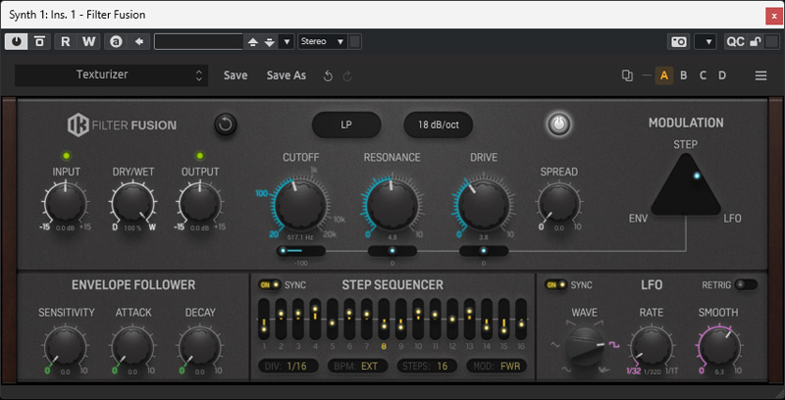Click the square indicator beside Stereo dropdown
The height and width of the screenshot is (400, 785).
(354, 41)
